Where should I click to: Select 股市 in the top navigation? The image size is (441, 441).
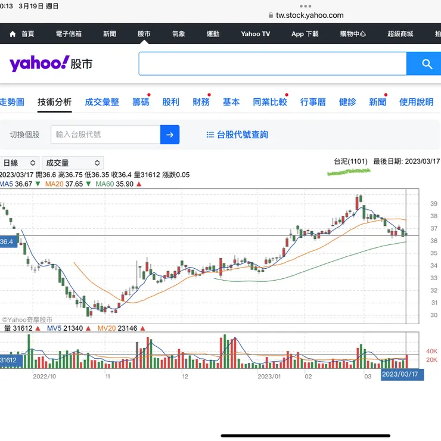pyautogui.click(x=144, y=34)
